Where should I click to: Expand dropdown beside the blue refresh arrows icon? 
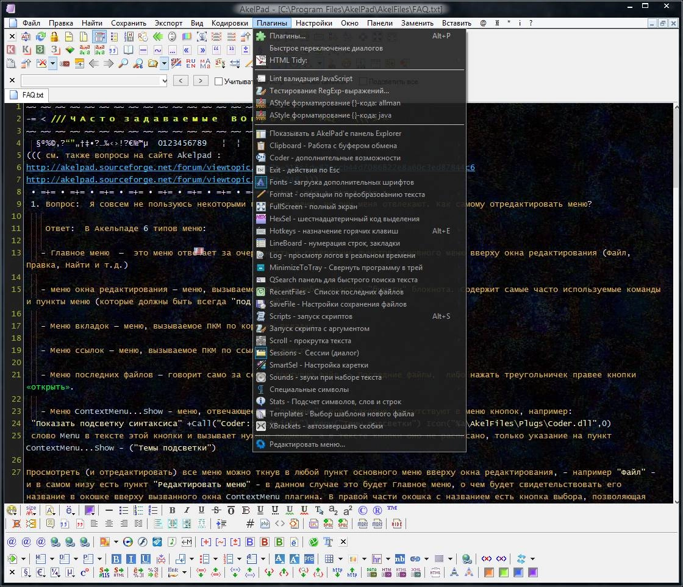[x=532, y=559]
